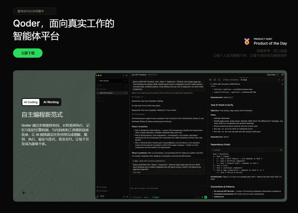Click the green stop button

pyautogui.click(x=206, y=197)
